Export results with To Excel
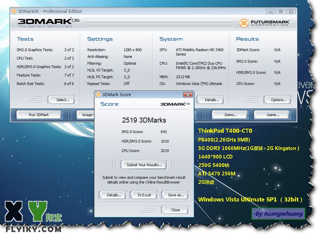Image resolution: width=322 pixels, height=236 pixels. tap(144, 195)
